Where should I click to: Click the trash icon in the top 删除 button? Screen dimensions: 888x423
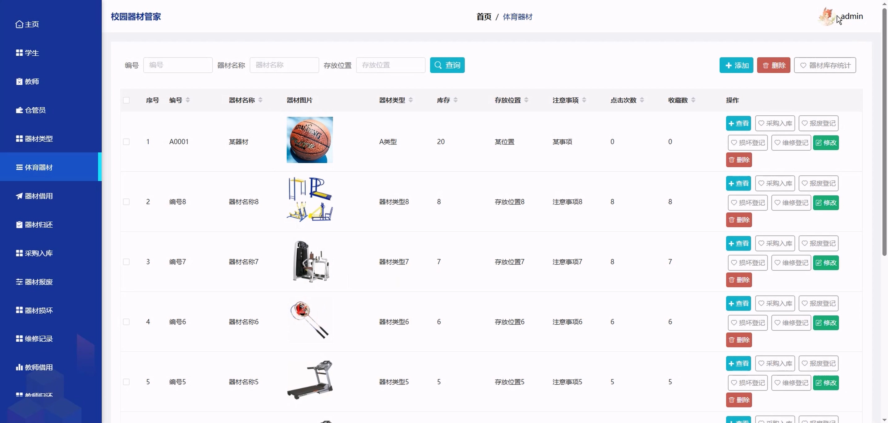pos(766,65)
